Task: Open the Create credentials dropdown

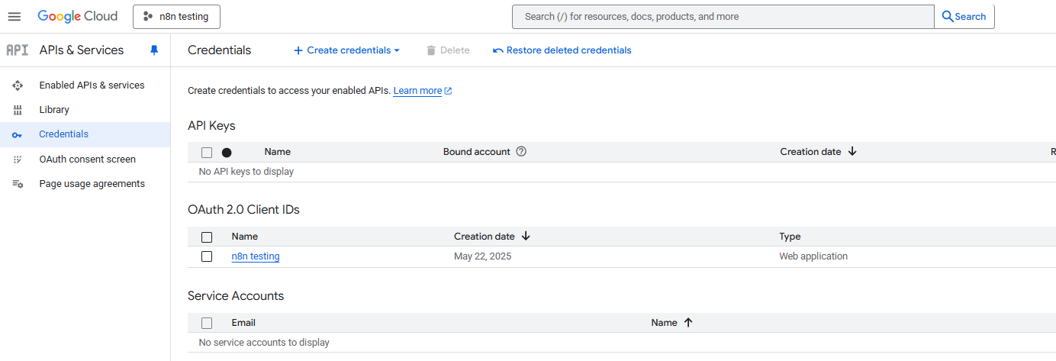Action: 347,50
